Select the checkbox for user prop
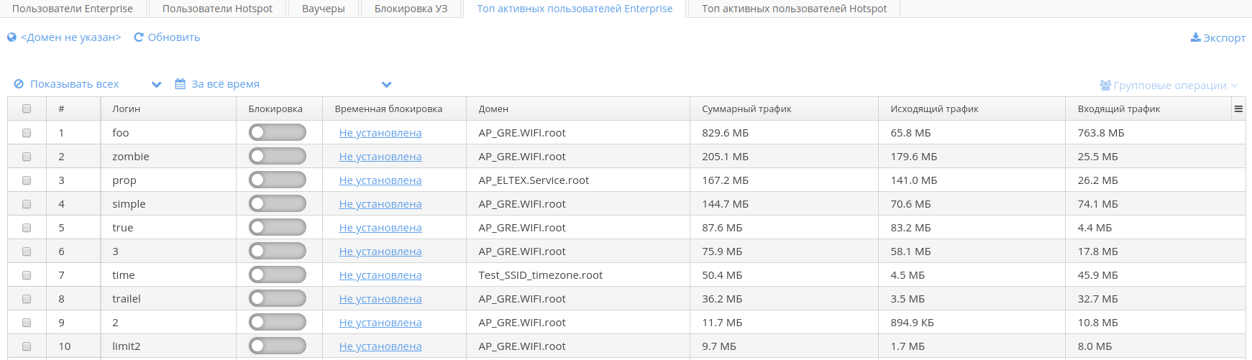This screenshot has width=1252, height=360. (27, 180)
